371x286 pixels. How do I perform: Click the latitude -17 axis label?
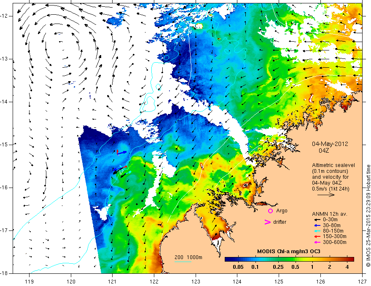point(5,230)
